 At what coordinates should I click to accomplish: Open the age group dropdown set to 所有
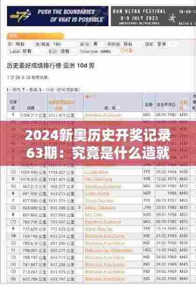131,44
